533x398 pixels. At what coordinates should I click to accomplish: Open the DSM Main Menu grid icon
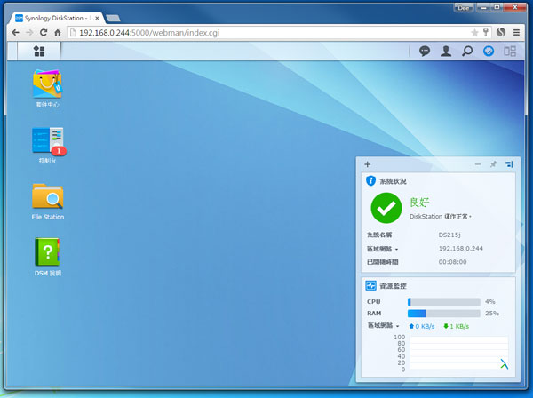pyautogui.click(x=39, y=52)
